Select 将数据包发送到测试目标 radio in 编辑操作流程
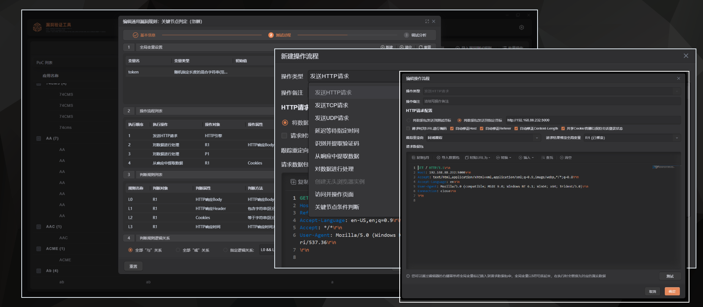This screenshot has width=703, height=307. 408,120
